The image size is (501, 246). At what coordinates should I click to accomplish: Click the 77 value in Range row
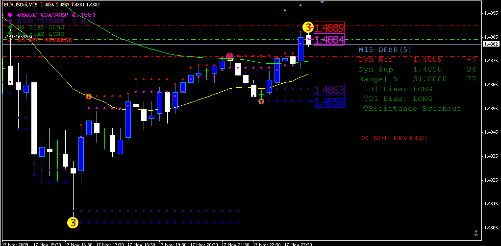472,79
